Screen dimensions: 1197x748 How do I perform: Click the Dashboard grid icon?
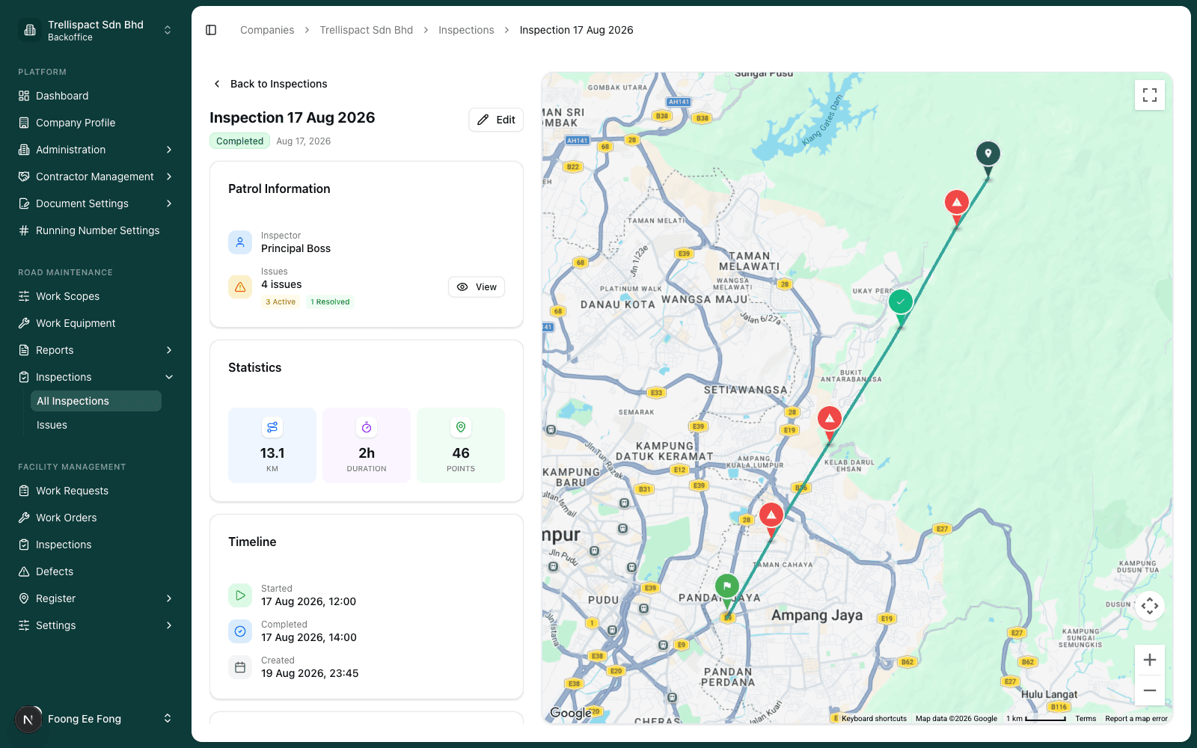(24, 96)
